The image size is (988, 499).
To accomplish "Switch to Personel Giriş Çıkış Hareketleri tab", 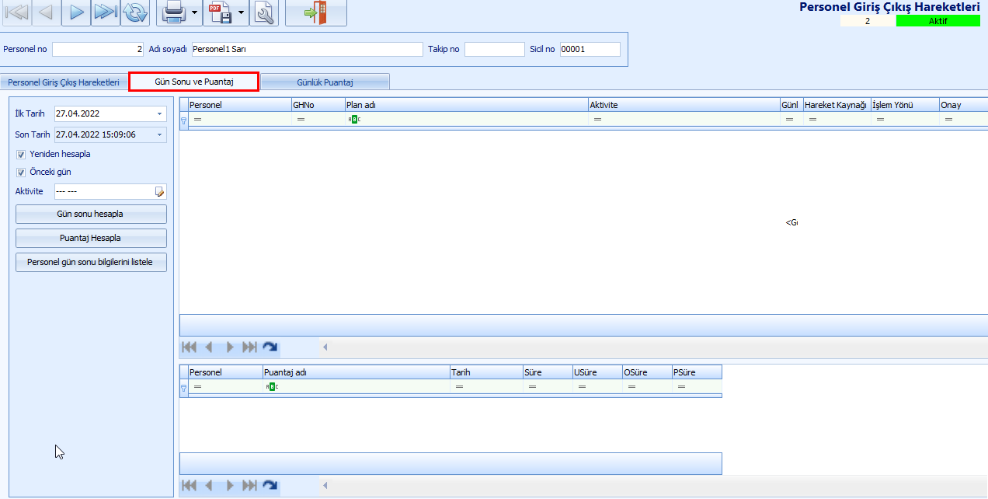I will (x=64, y=82).
